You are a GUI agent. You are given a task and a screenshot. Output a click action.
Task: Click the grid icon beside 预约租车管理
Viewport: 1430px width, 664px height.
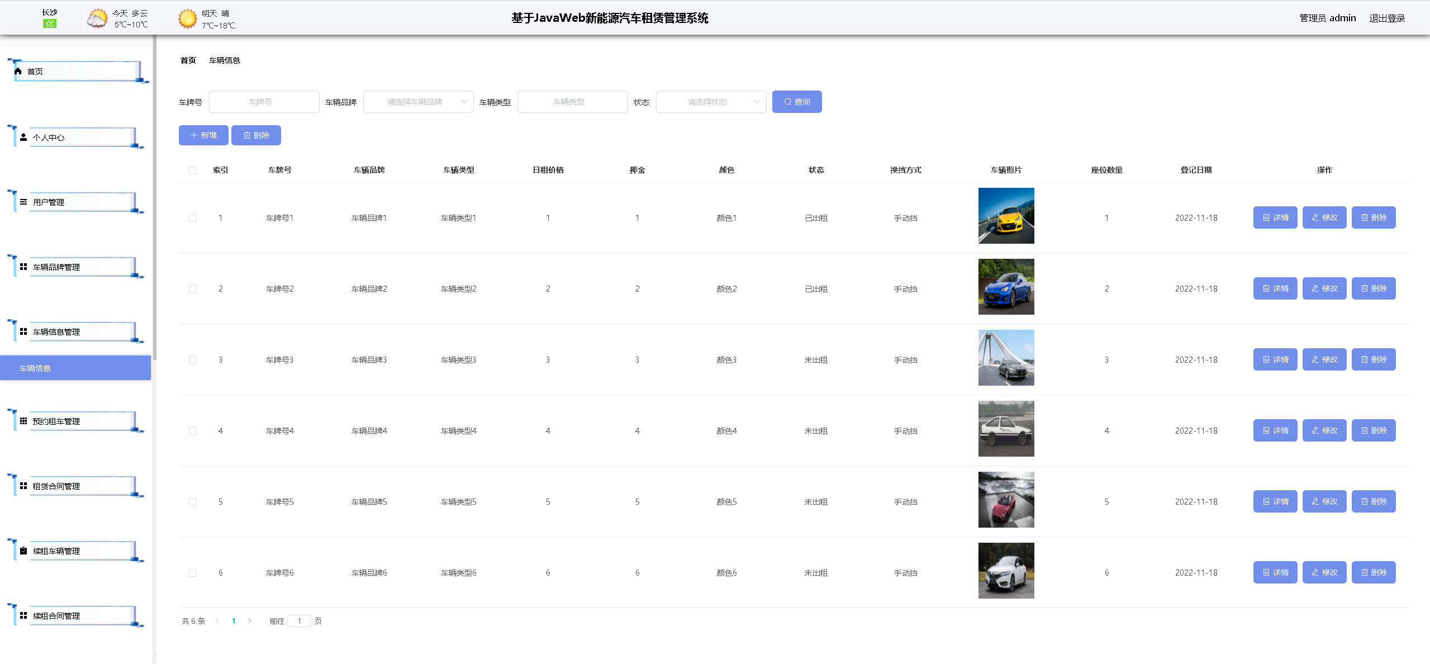23,421
